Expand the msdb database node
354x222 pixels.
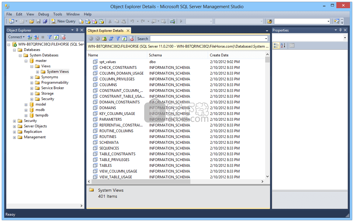click(x=26, y=110)
